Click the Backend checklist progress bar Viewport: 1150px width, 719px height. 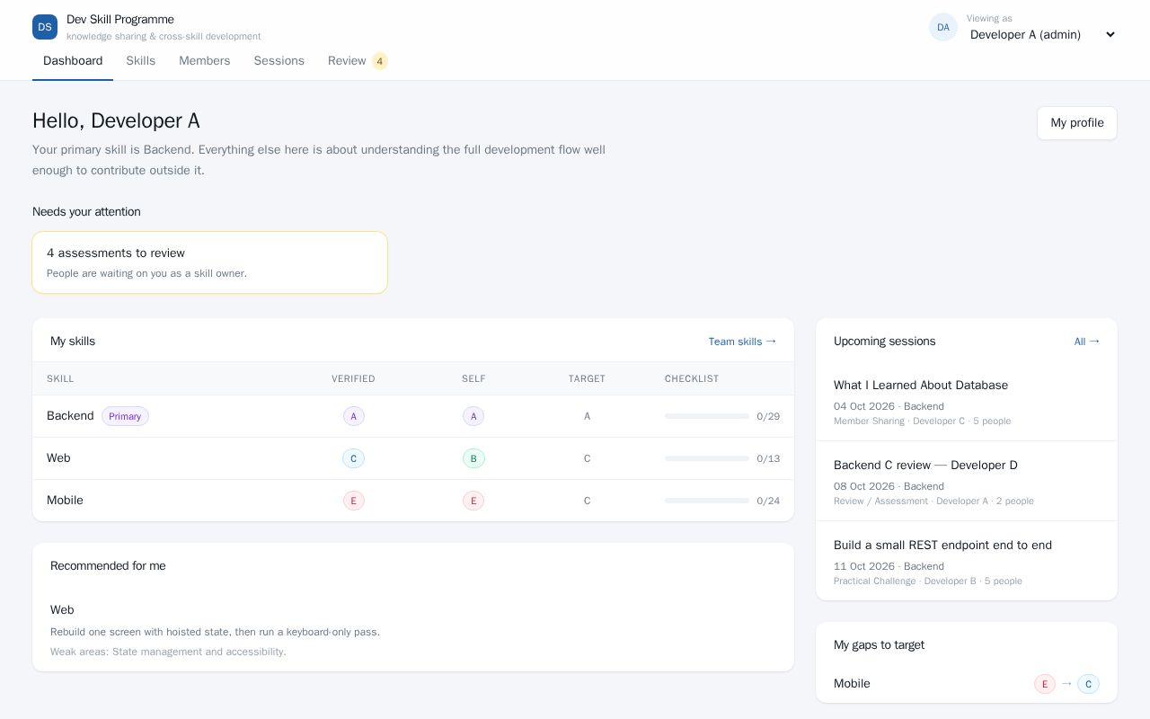707,416
